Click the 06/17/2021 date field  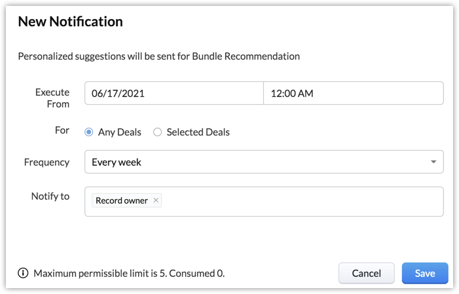(x=174, y=93)
